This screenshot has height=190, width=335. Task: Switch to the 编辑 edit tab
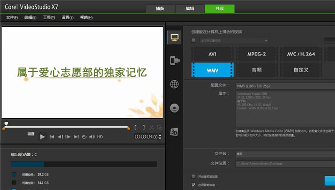[x=190, y=8]
